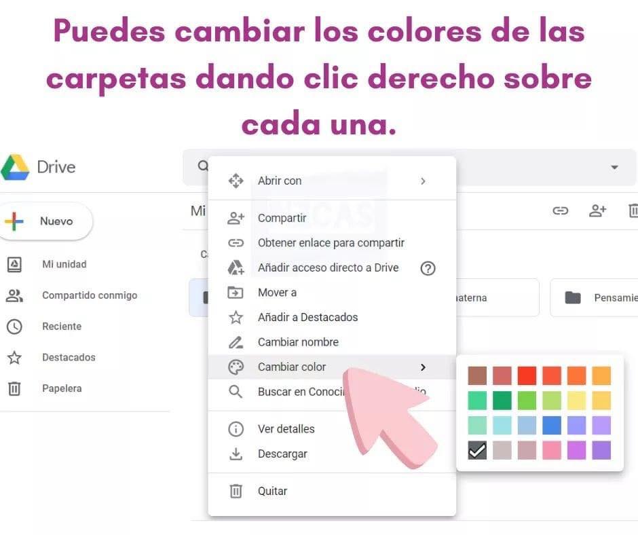This screenshot has width=638, height=535.
Task: Click Descargar in the context menu
Action: tap(282, 454)
